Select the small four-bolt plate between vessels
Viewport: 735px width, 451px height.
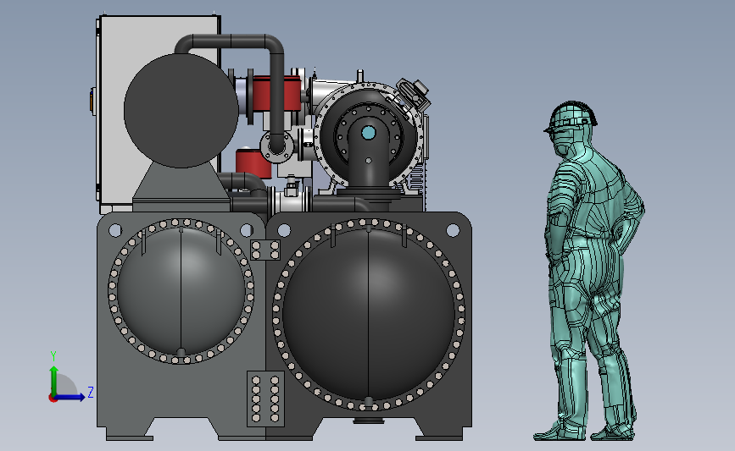(264, 250)
